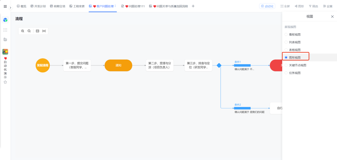This screenshot has width=337, height=160.
Task: Zoom out on the flow canvas
Action: tap(29, 31)
